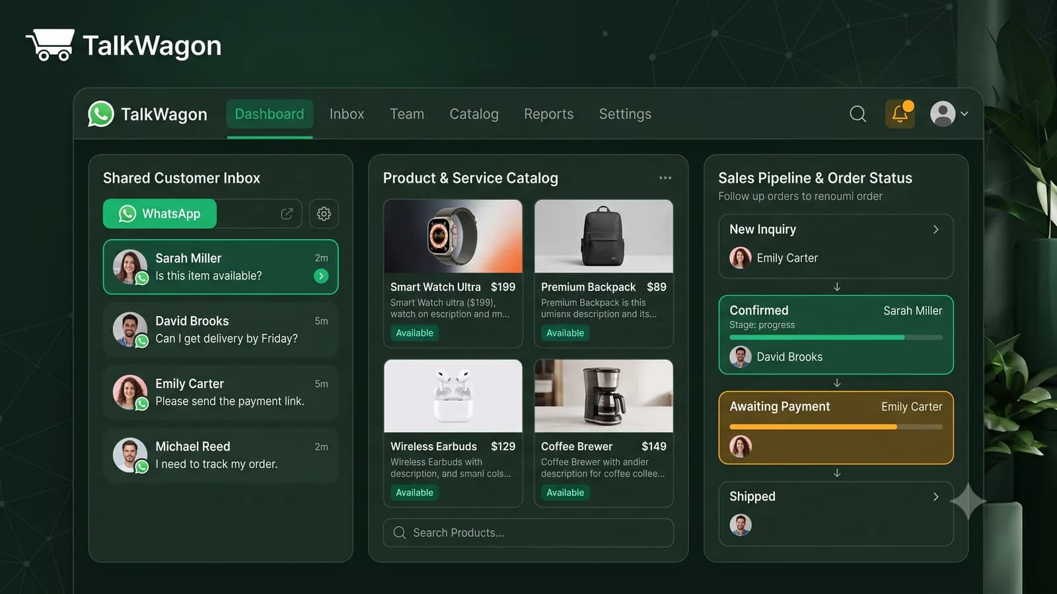Click Available badge on Premium Backpack

coord(565,333)
